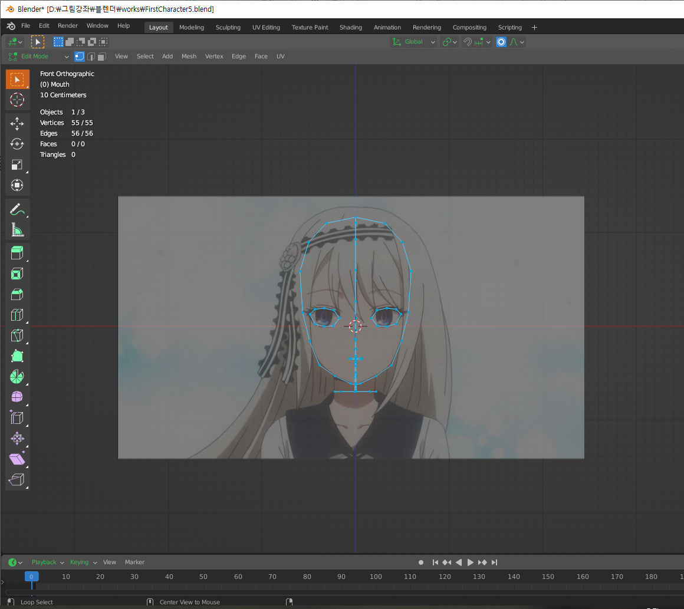Select the Measure ruler tool
Viewport: 684px width, 609px height.
point(18,229)
